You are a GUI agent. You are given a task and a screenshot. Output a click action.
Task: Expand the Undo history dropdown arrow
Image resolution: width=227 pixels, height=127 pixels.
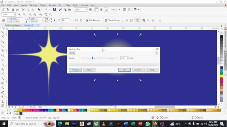click(42, 10)
